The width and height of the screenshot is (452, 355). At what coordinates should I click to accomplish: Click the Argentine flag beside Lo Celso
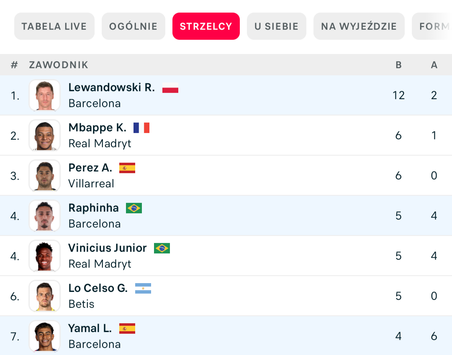[143, 289]
